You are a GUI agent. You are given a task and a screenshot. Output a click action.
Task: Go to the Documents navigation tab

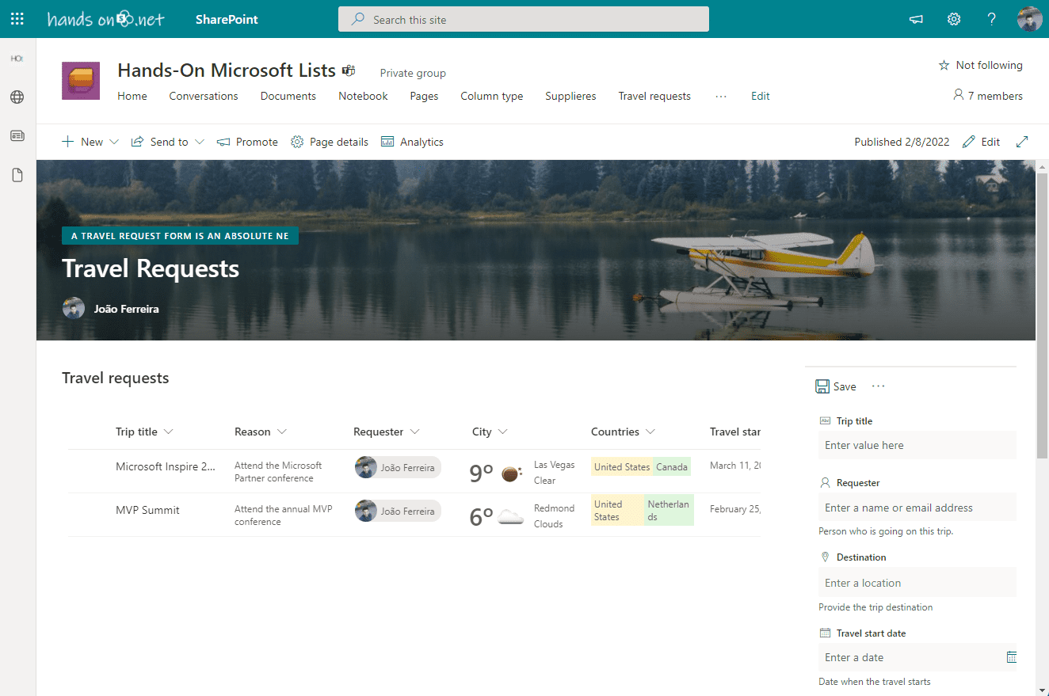pyautogui.click(x=288, y=96)
